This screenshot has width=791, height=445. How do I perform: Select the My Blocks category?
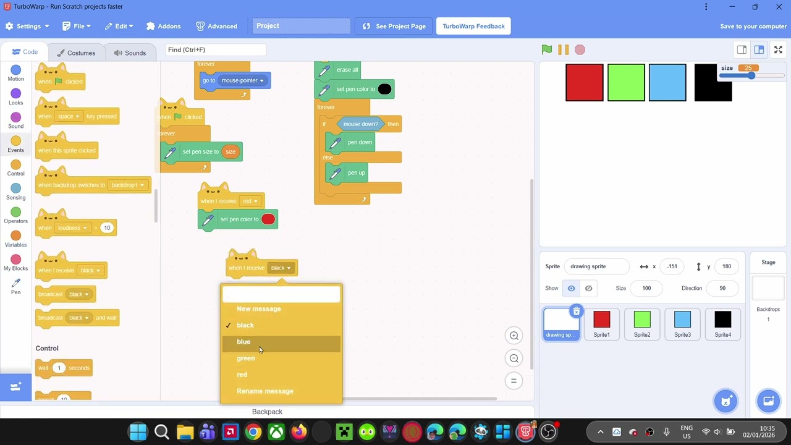click(x=15, y=263)
